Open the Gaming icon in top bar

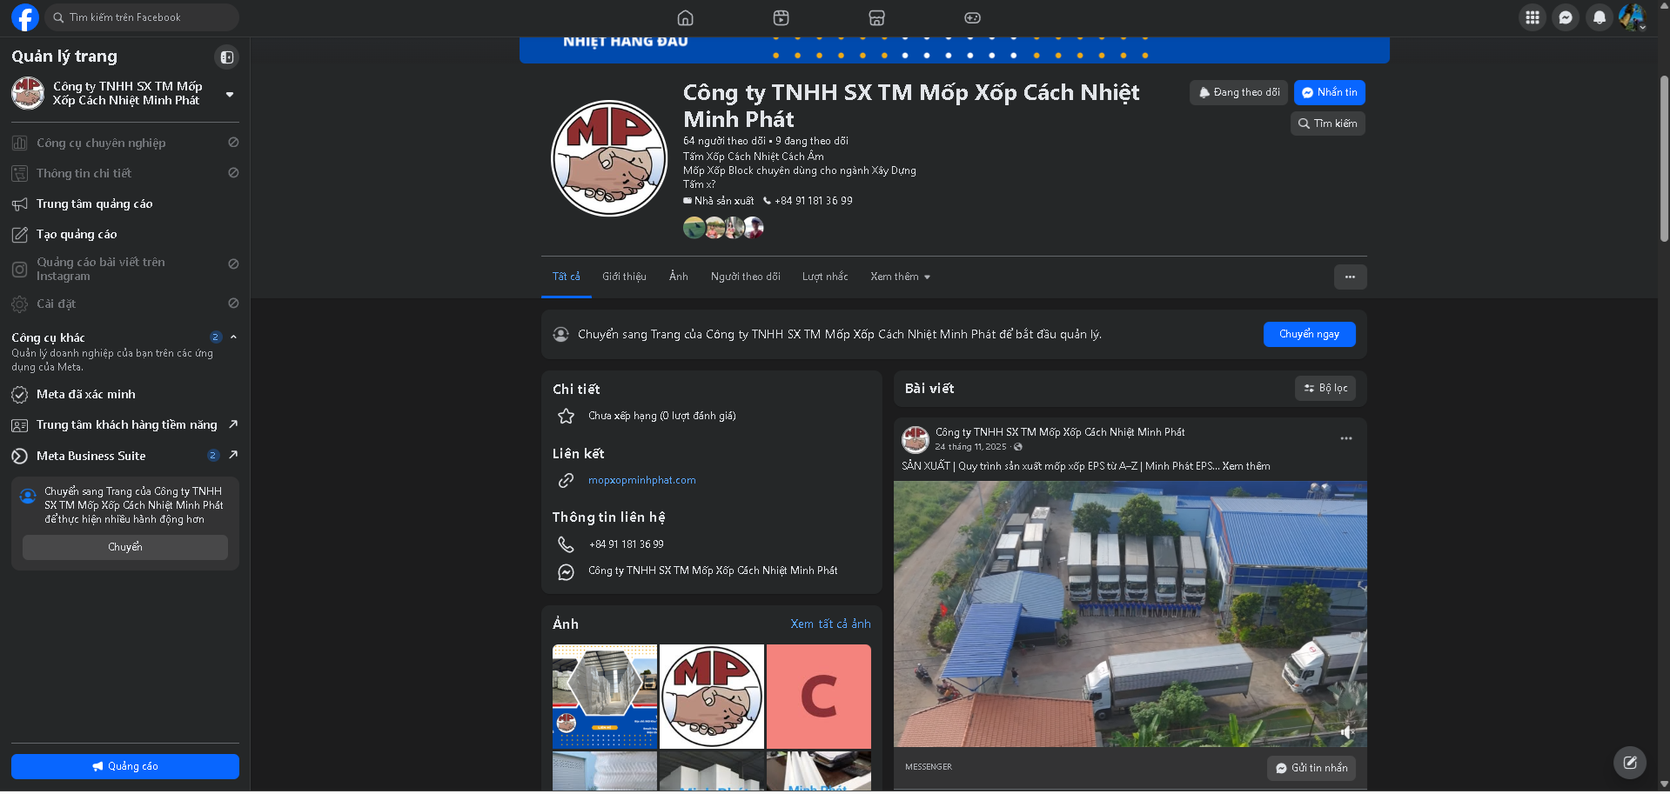973,17
